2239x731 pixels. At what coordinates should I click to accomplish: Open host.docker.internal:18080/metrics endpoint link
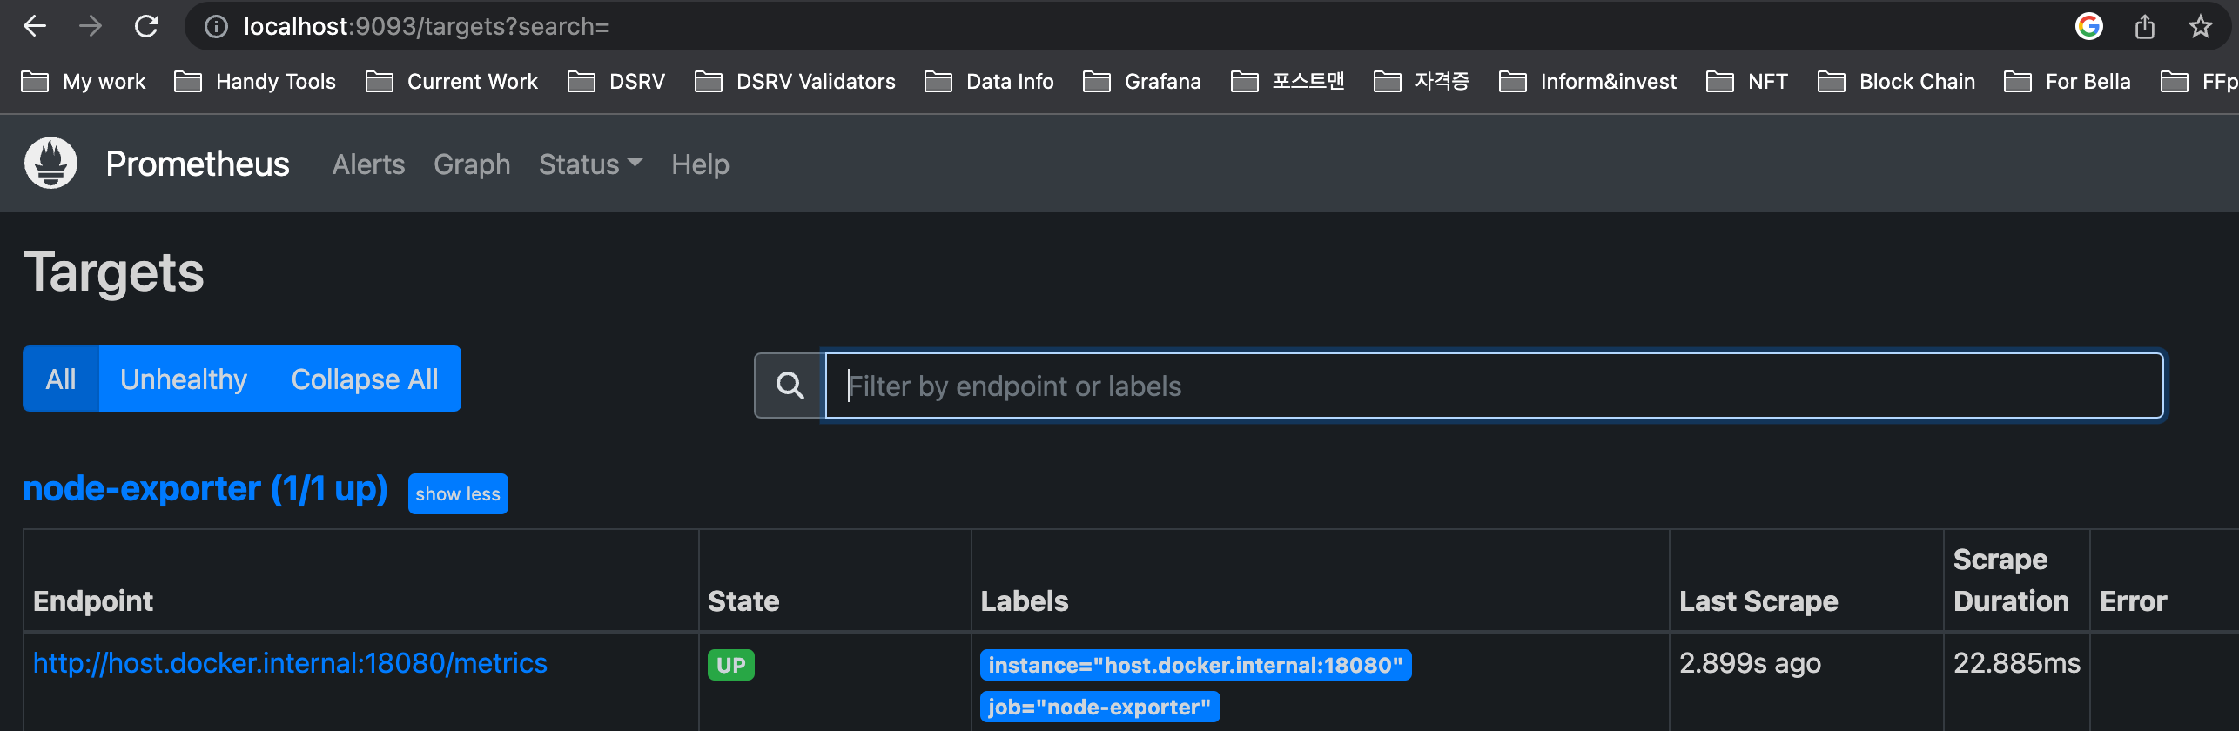tap(290, 663)
